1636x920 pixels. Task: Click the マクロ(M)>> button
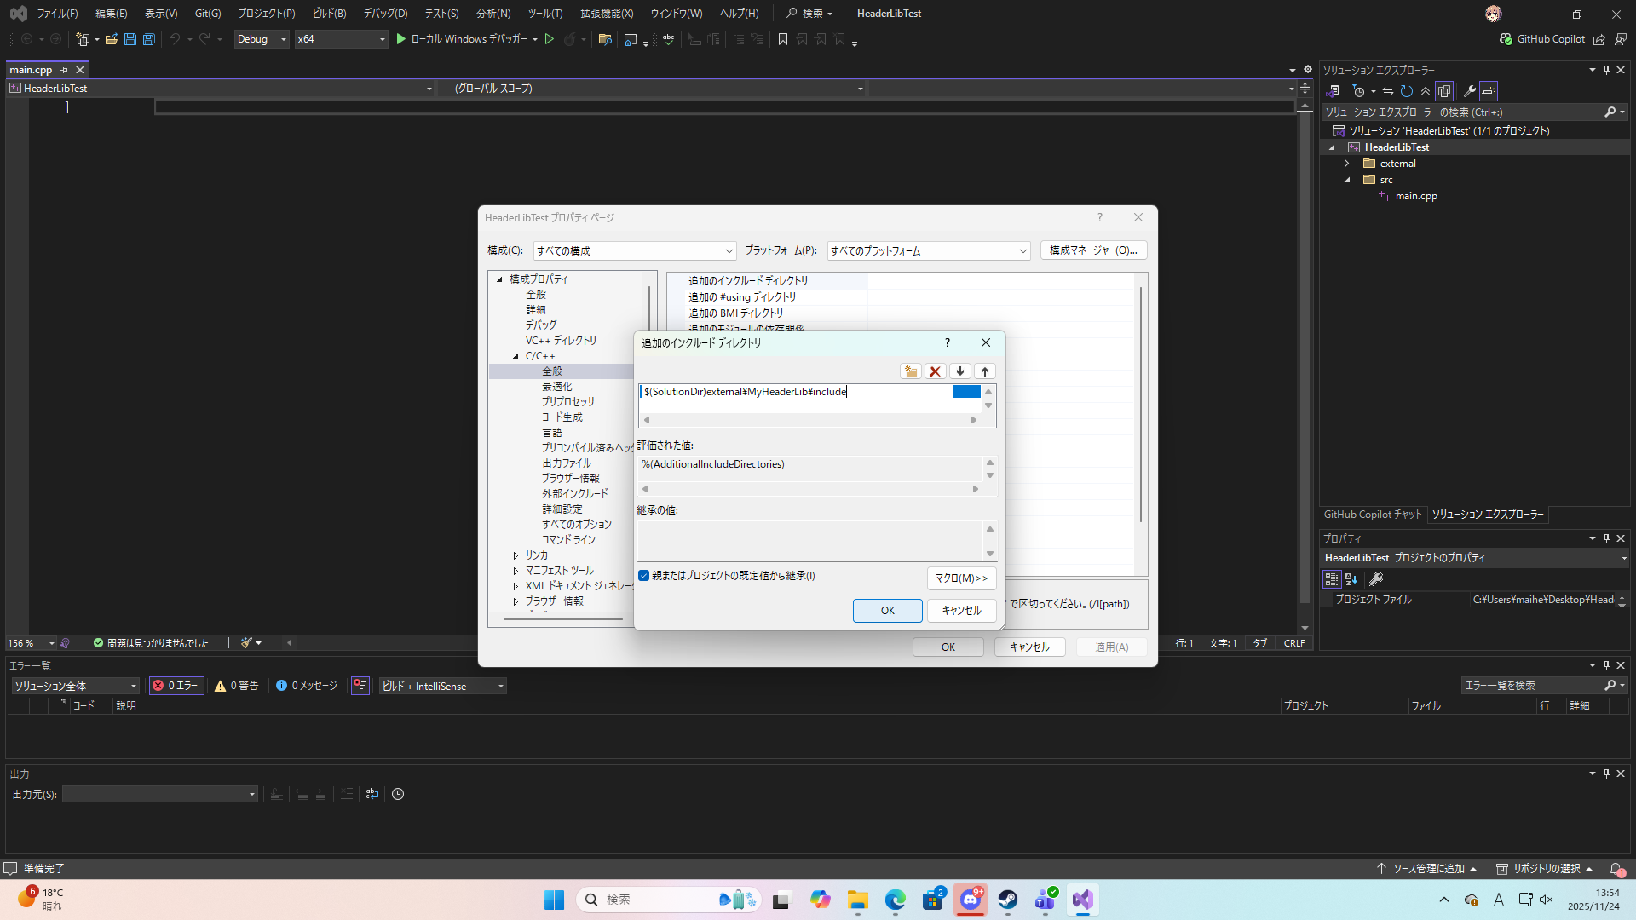(x=961, y=578)
